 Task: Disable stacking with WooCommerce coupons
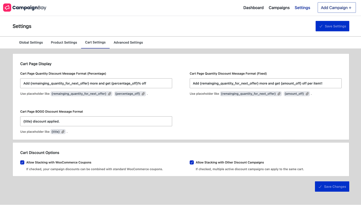pyautogui.click(x=22, y=162)
